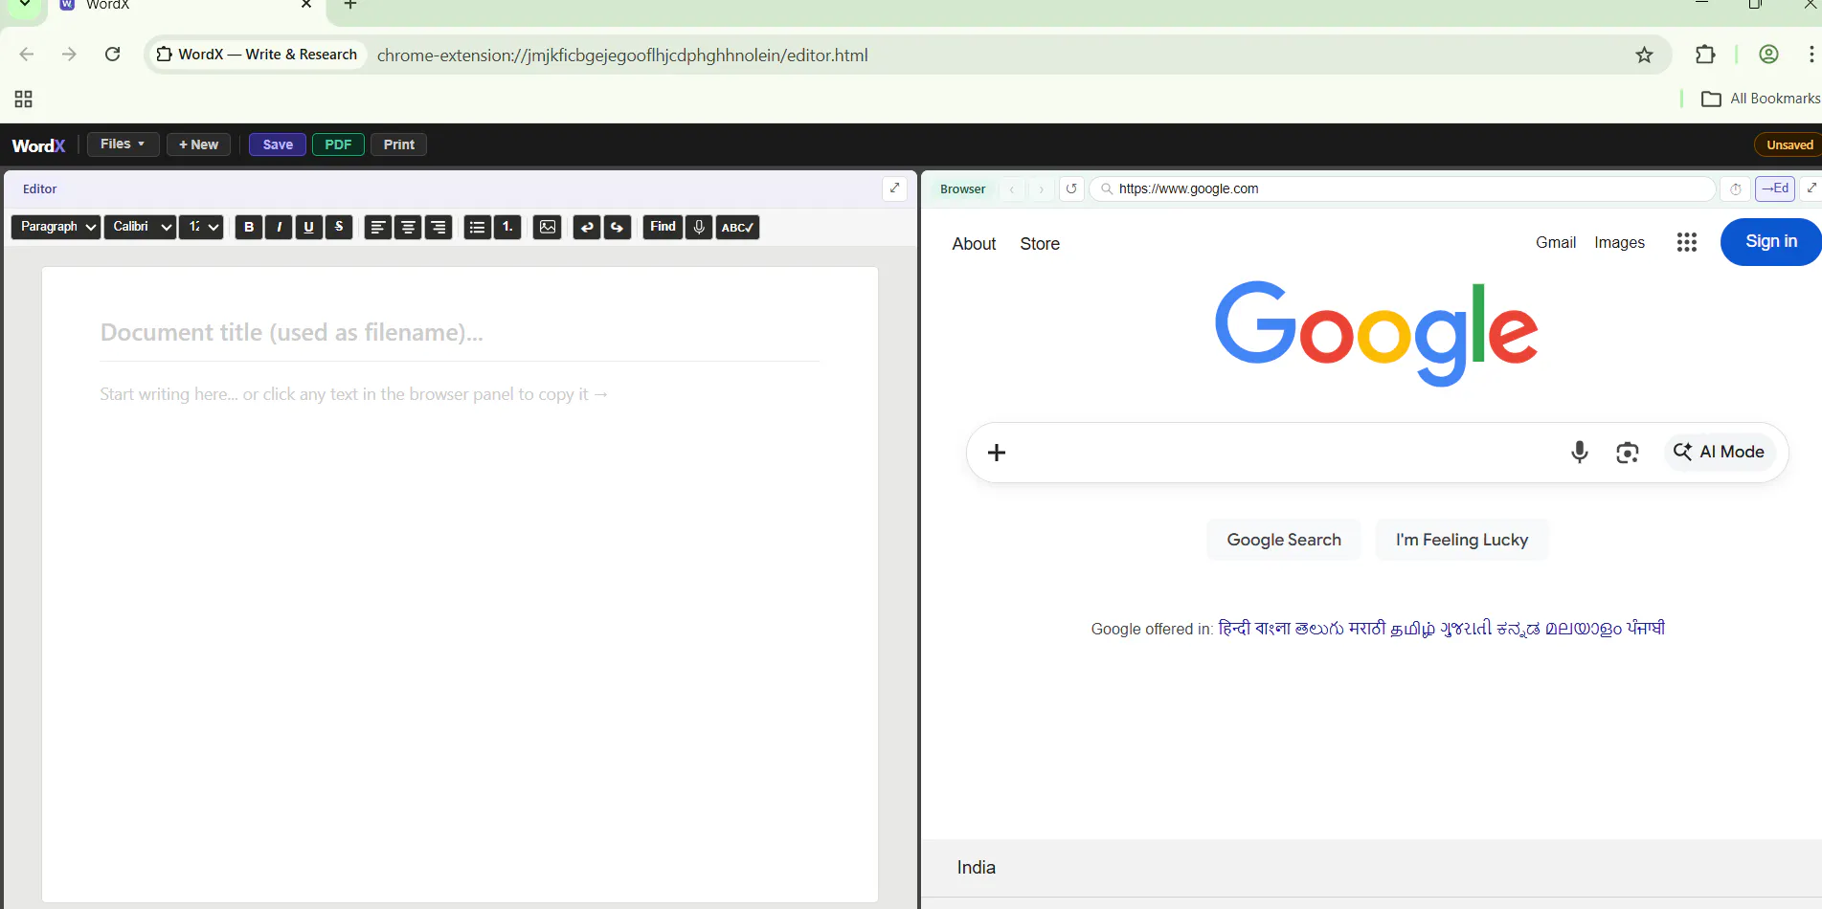Align text right in the editor
Image resolution: width=1822 pixels, height=909 pixels.
pyautogui.click(x=439, y=227)
